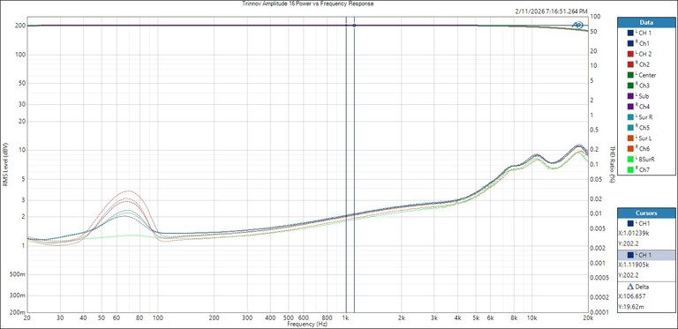Click the delta value X:106.657
678x329 pixels.
click(x=631, y=296)
